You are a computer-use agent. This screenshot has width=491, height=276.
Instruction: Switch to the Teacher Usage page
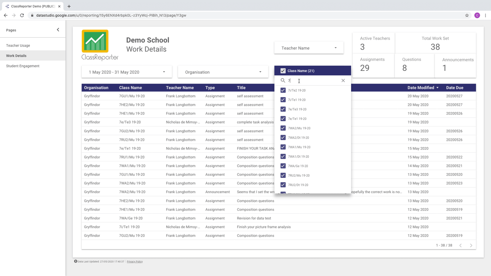click(x=18, y=45)
